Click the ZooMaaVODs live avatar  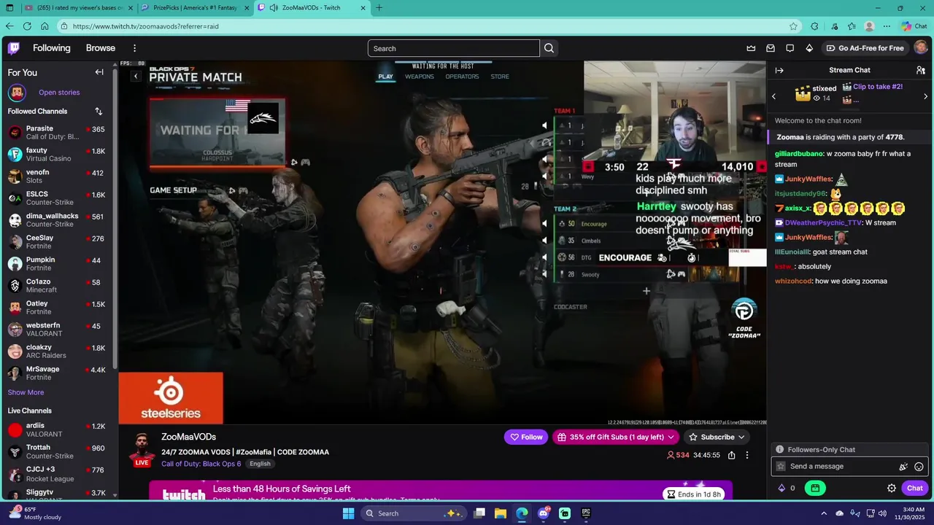(x=142, y=449)
